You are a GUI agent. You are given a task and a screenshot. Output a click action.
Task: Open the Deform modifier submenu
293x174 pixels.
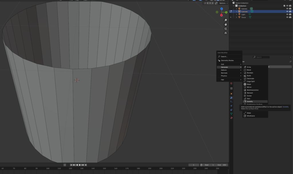click(224, 70)
